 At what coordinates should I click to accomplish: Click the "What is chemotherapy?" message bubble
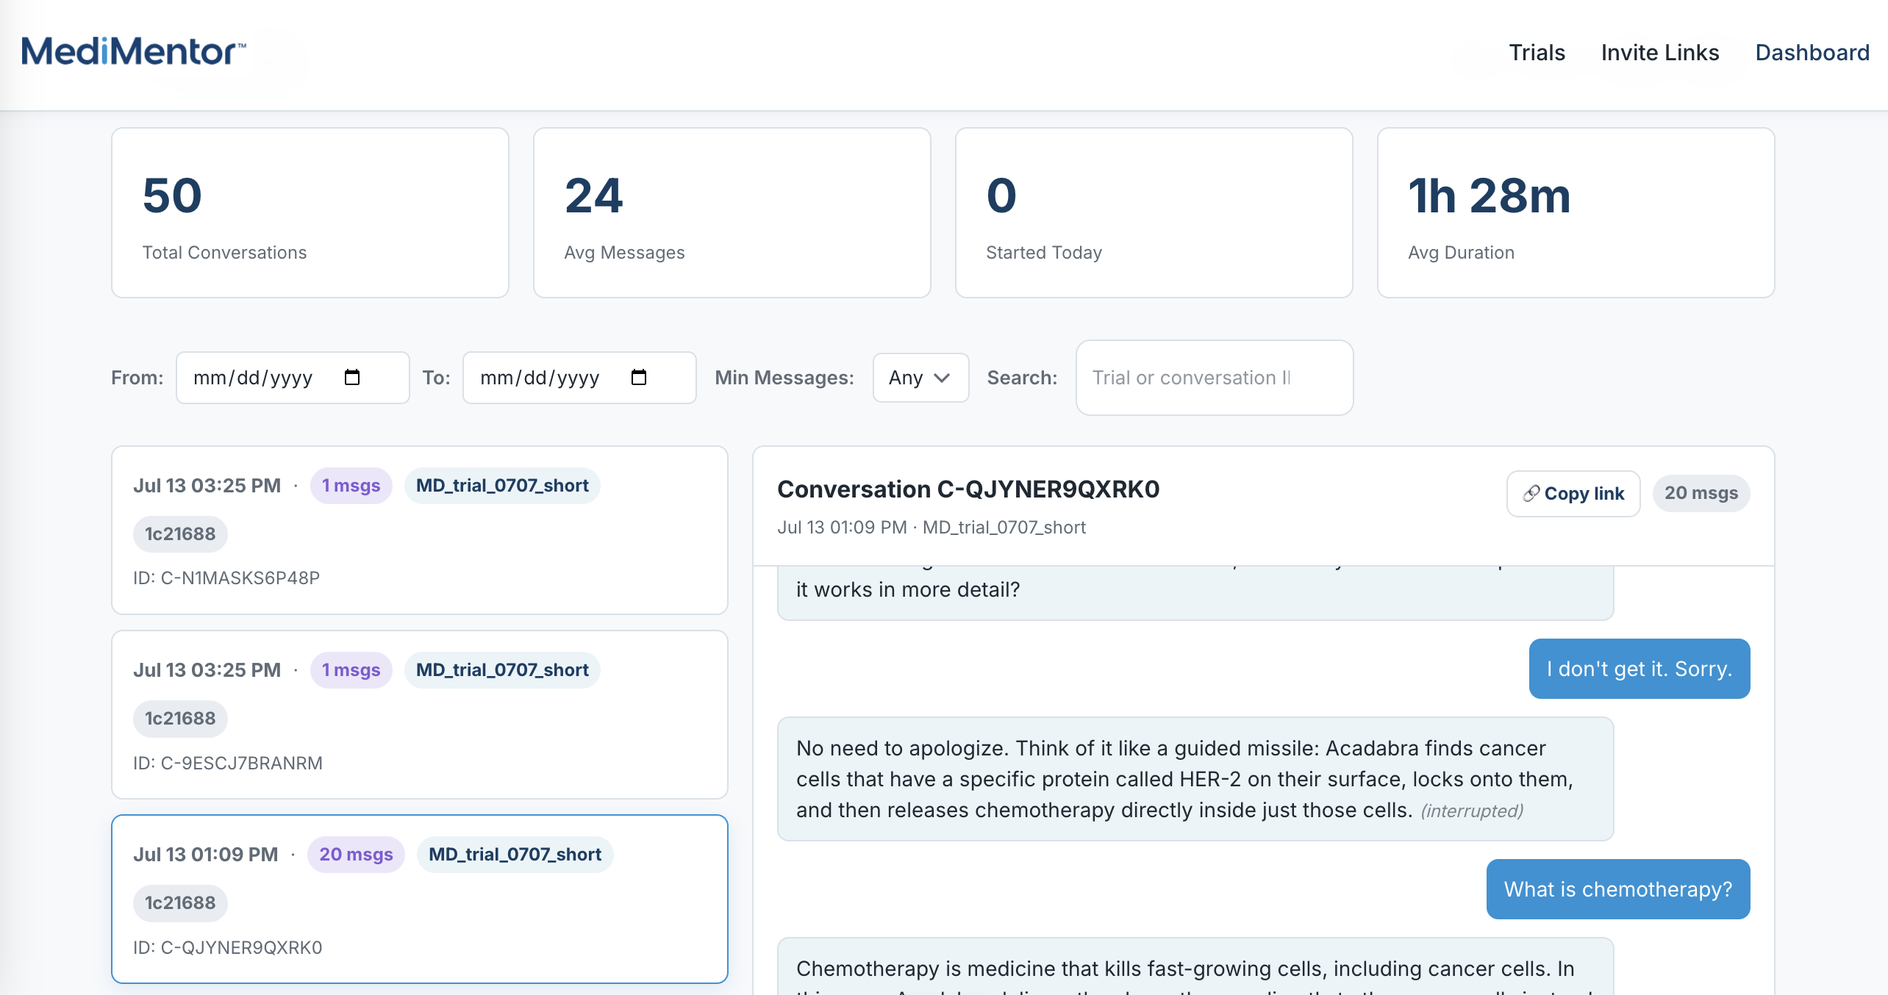coord(1618,889)
